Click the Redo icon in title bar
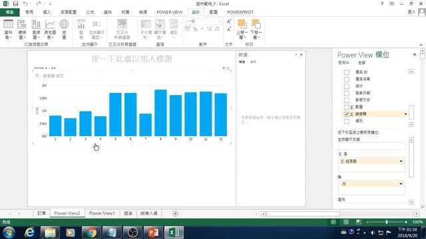 (39, 4)
